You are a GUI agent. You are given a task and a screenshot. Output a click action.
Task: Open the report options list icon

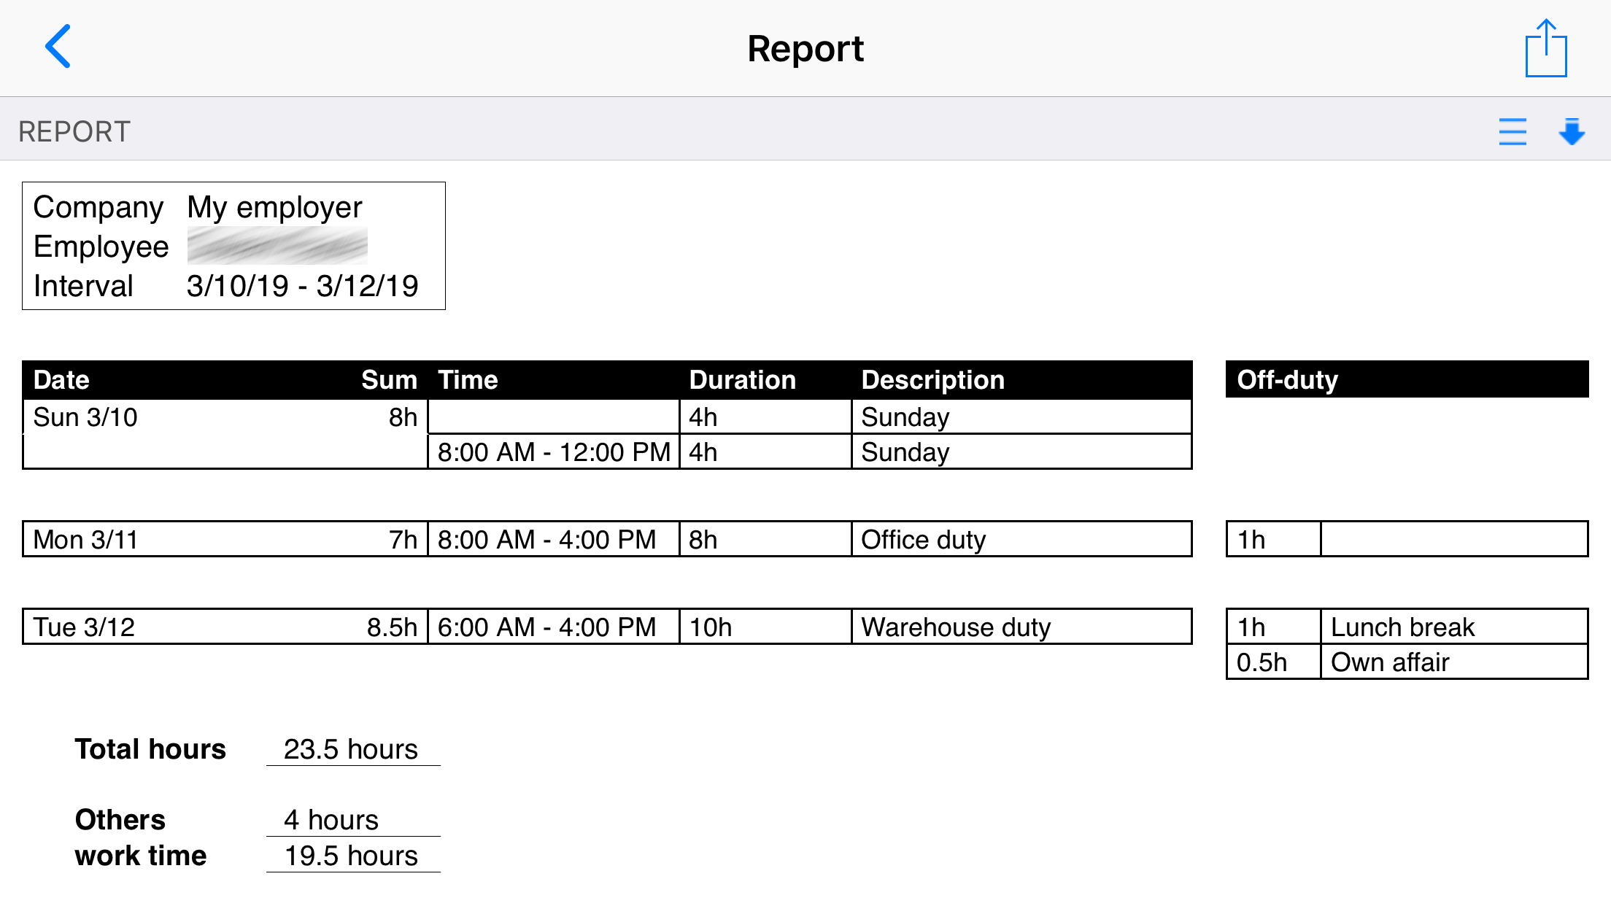coord(1513,131)
